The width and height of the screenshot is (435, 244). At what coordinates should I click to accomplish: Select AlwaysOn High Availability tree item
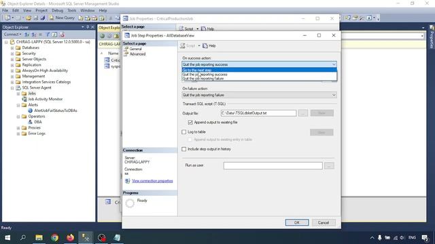click(x=45, y=70)
